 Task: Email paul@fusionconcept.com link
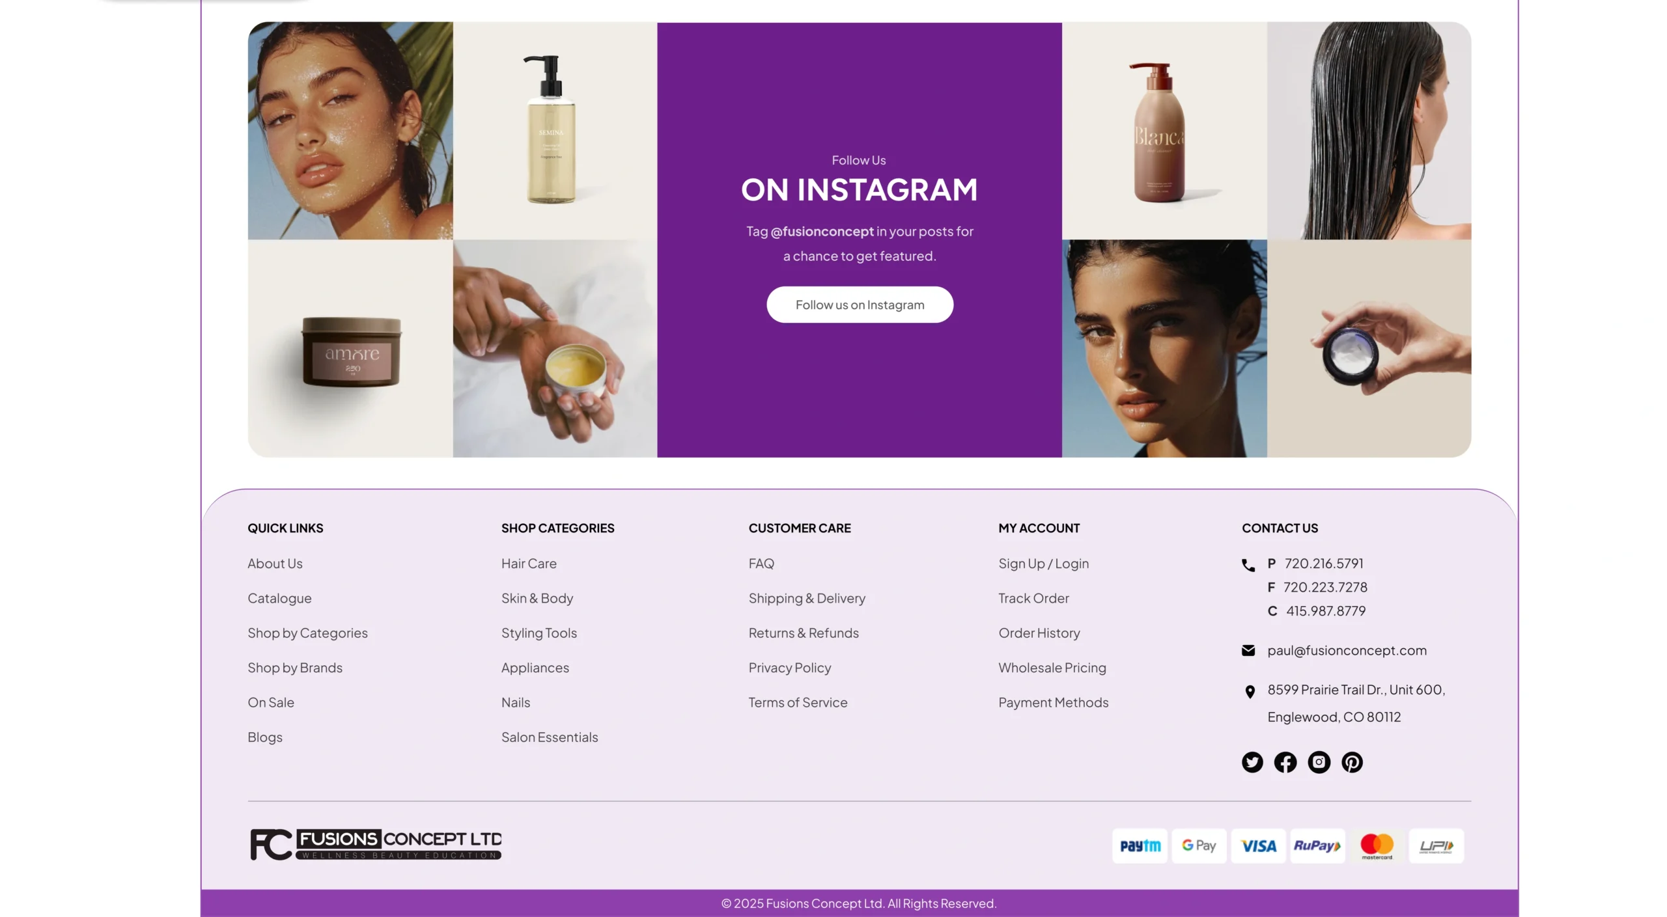(x=1347, y=650)
